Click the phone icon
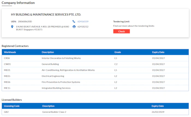191x117 pixels. tap(74, 21)
